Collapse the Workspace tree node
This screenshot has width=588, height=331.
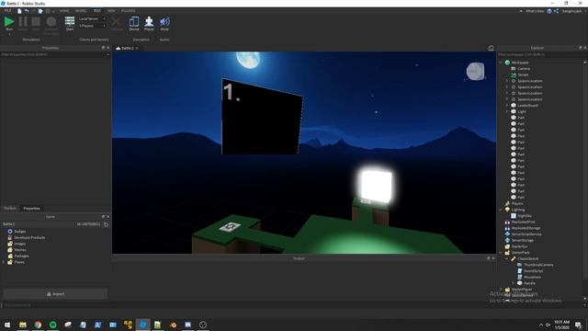pos(501,63)
